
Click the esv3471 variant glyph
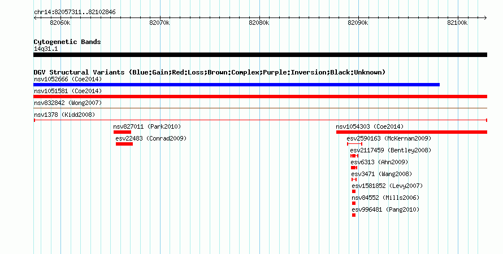(354, 179)
